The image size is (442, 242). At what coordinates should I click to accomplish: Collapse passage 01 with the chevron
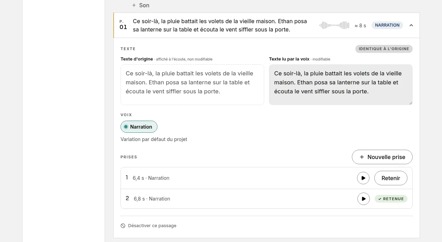click(x=411, y=25)
